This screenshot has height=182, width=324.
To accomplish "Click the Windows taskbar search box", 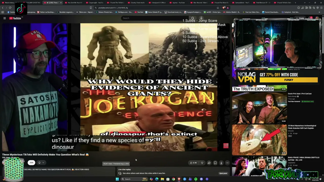I will click(134, 179).
